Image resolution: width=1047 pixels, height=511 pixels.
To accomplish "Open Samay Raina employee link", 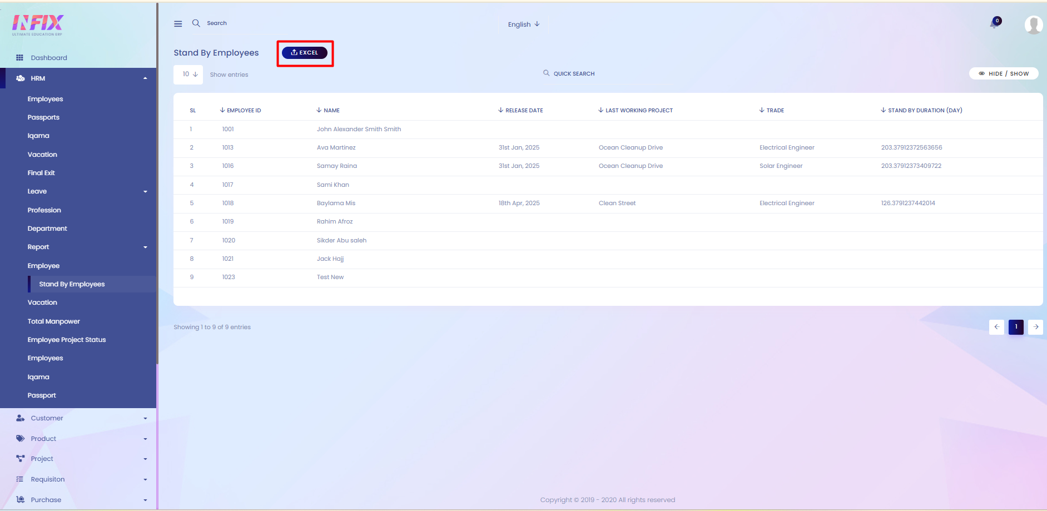I will click(337, 166).
